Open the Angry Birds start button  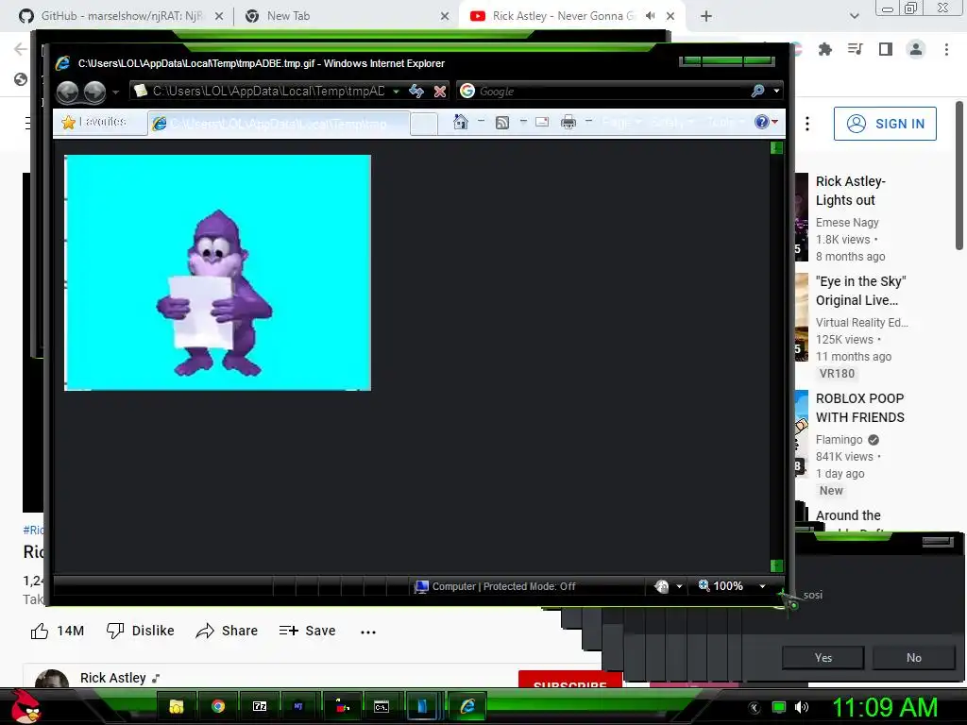25,706
